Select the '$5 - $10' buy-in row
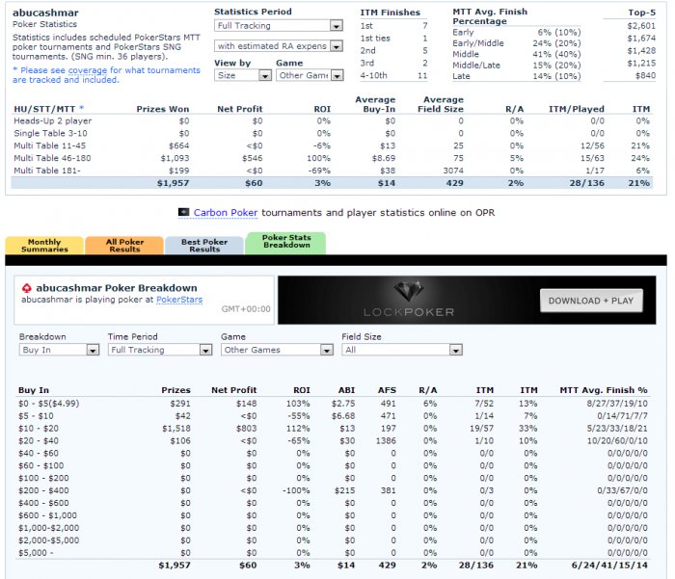The height and width of the screenshot is (579, 675). [333, 416]
